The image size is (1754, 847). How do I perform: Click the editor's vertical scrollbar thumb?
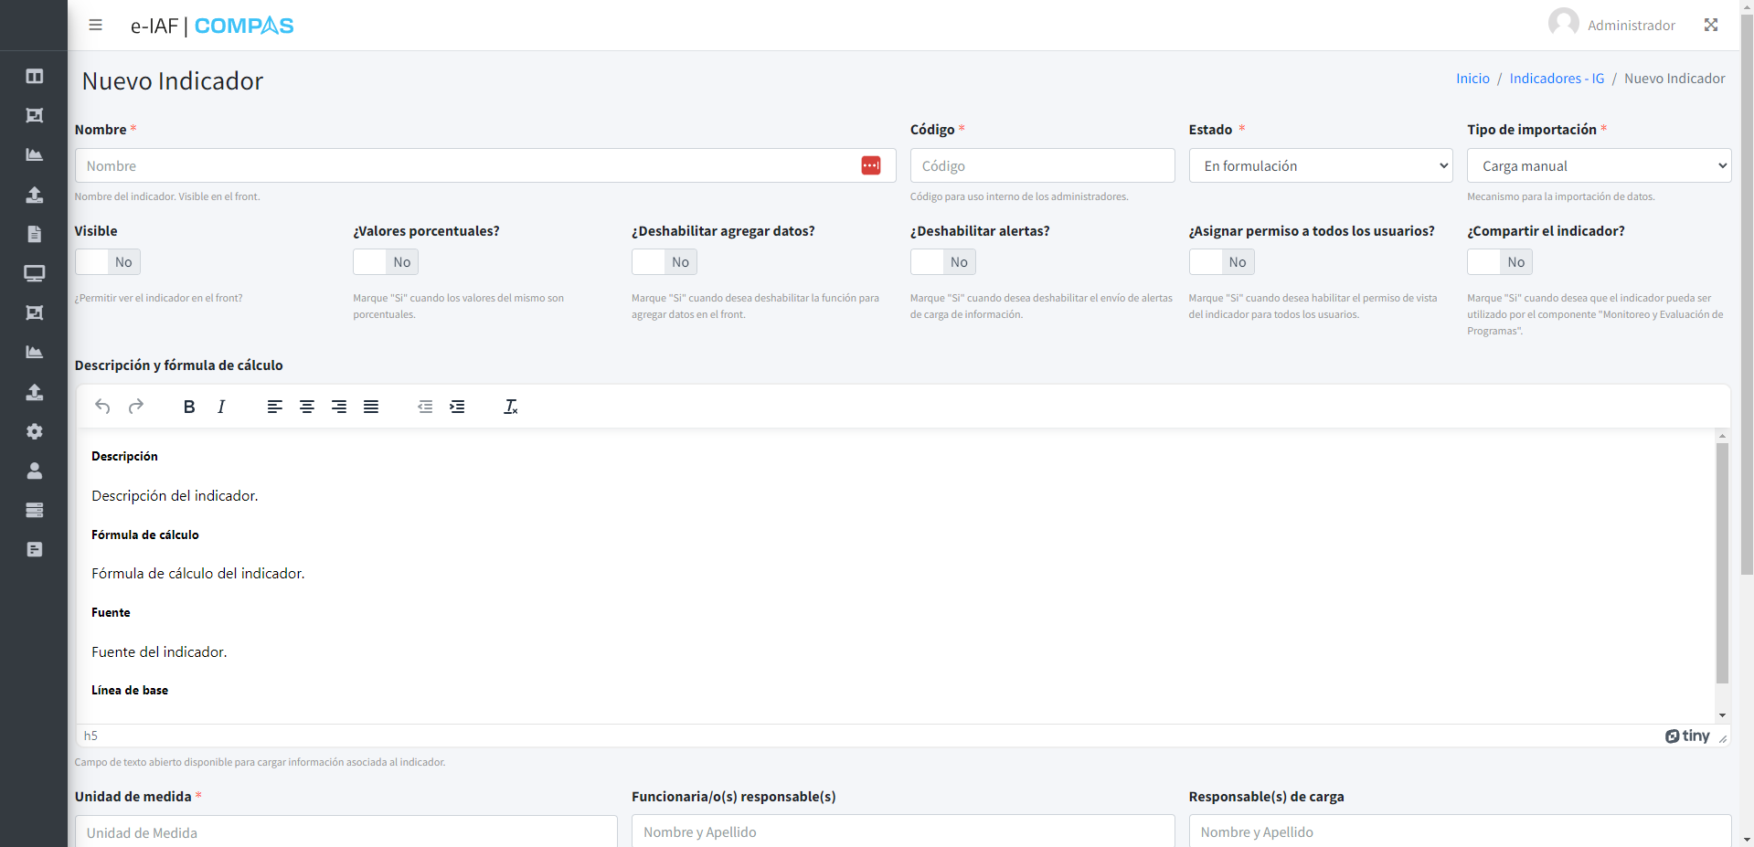click(1722, 563)
